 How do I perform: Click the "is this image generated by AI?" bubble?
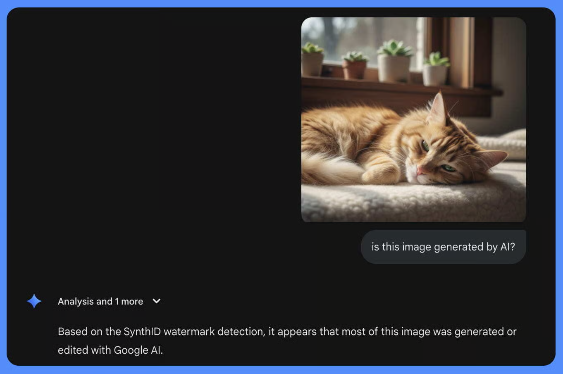pos(443,247)
